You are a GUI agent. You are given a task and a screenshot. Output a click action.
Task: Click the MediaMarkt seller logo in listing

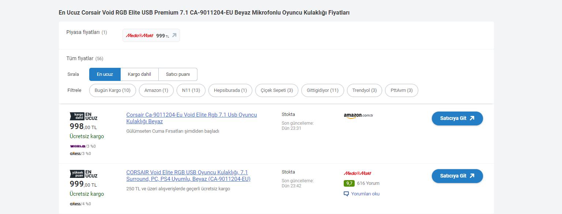357,173
